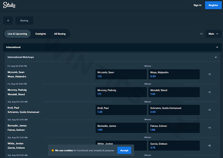
Task: Go back with the left arrow button
Action: point(8,20)
